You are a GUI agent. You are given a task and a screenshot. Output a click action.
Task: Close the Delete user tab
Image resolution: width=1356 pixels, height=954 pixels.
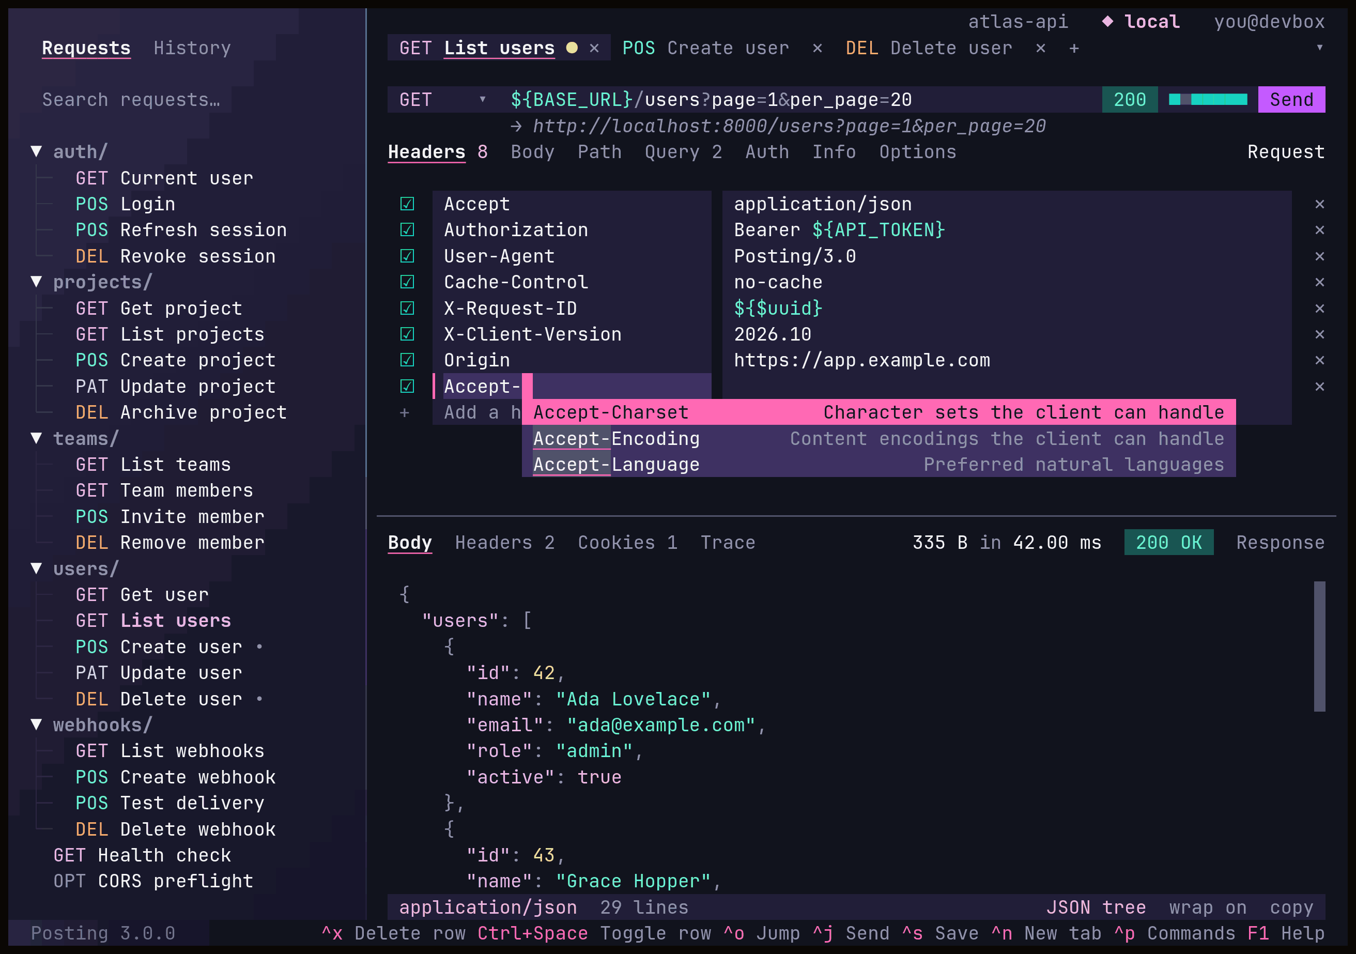[1041, 49]
